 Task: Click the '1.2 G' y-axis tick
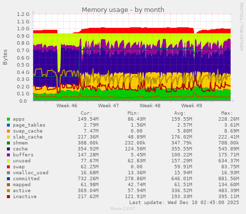click(x=23, y=14)
